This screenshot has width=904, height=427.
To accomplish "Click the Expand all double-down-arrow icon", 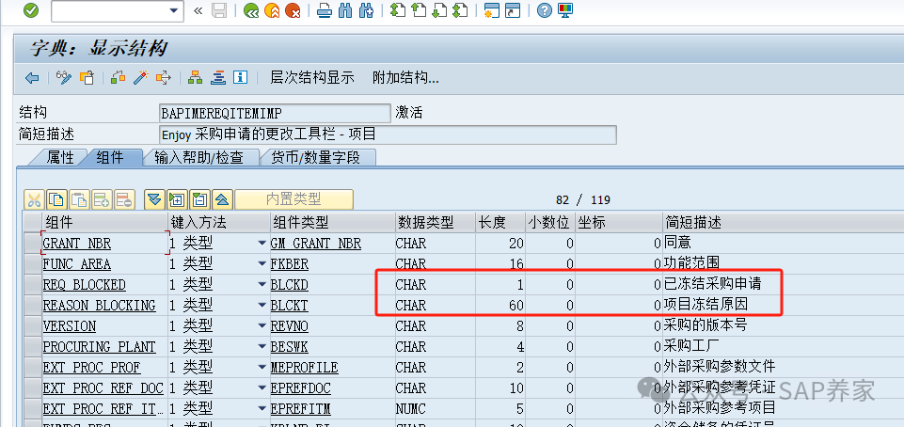I will click(x=154, y=200).
